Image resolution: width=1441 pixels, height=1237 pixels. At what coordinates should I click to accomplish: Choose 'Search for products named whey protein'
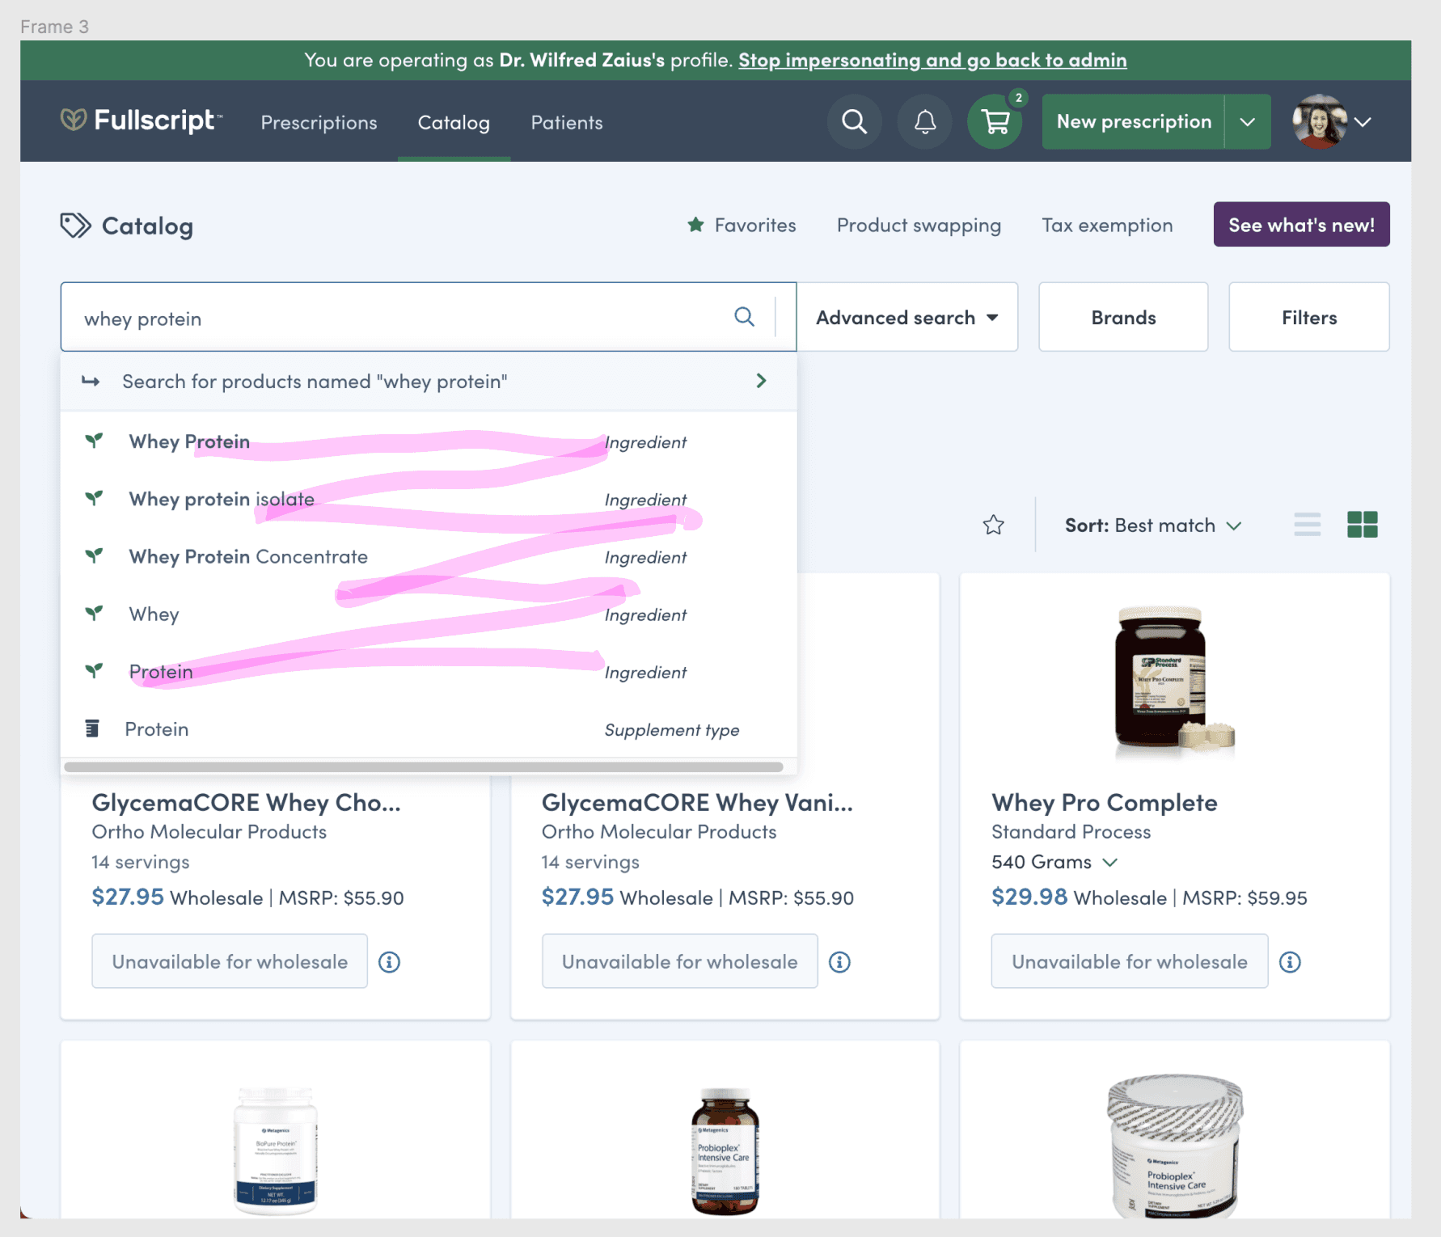[429, 381]
